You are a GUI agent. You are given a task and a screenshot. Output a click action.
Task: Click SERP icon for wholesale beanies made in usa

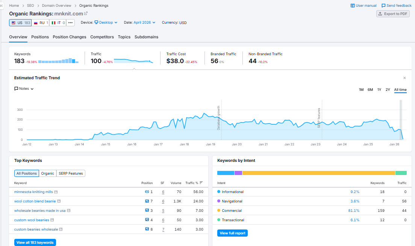68,211
